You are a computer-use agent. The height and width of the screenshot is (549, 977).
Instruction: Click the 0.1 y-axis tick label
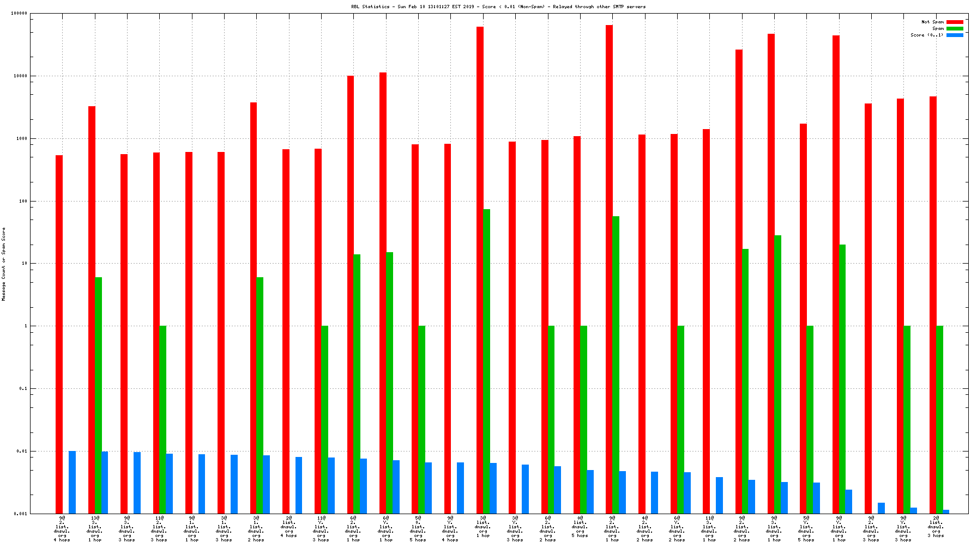click(23, 389)
